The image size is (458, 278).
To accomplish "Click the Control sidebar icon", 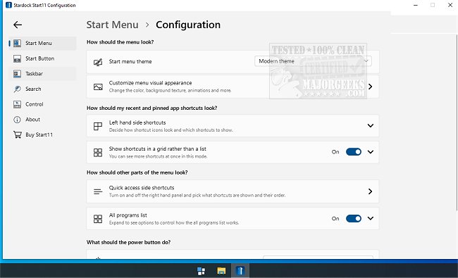I will pyautogui.click(x=17, y=104).
